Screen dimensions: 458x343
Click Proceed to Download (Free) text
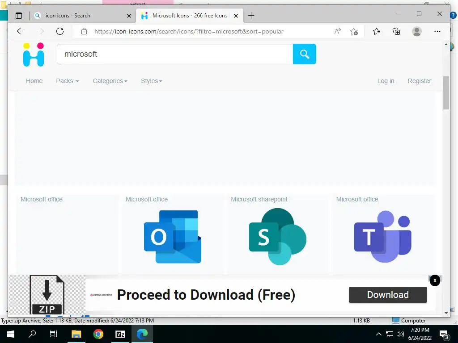(x=206, y=295)
